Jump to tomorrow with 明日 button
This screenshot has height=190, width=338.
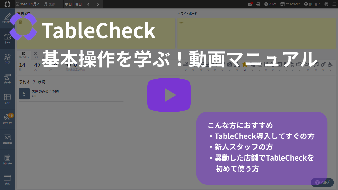[x=78, y=4]
